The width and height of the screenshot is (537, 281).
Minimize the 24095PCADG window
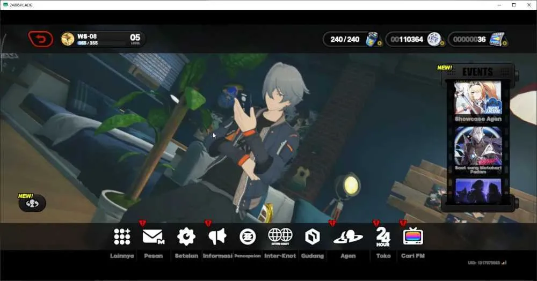tap(499, 5)
